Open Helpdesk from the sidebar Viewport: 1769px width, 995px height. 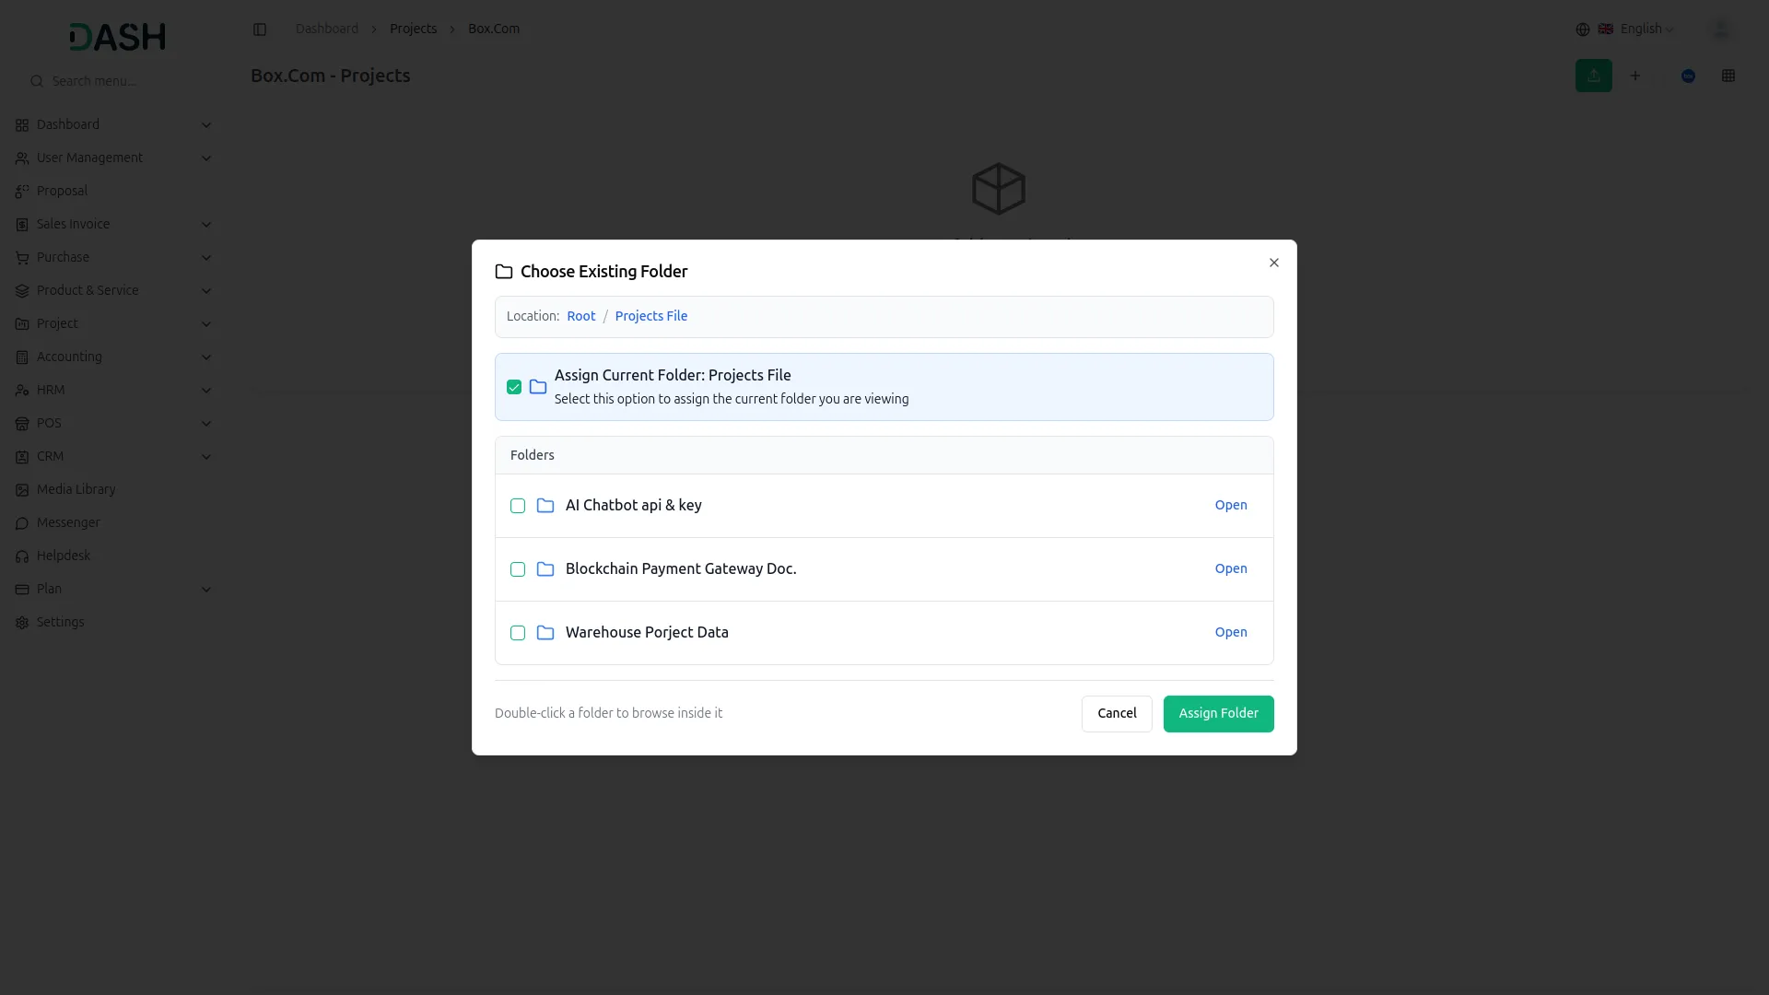[63, 556]
